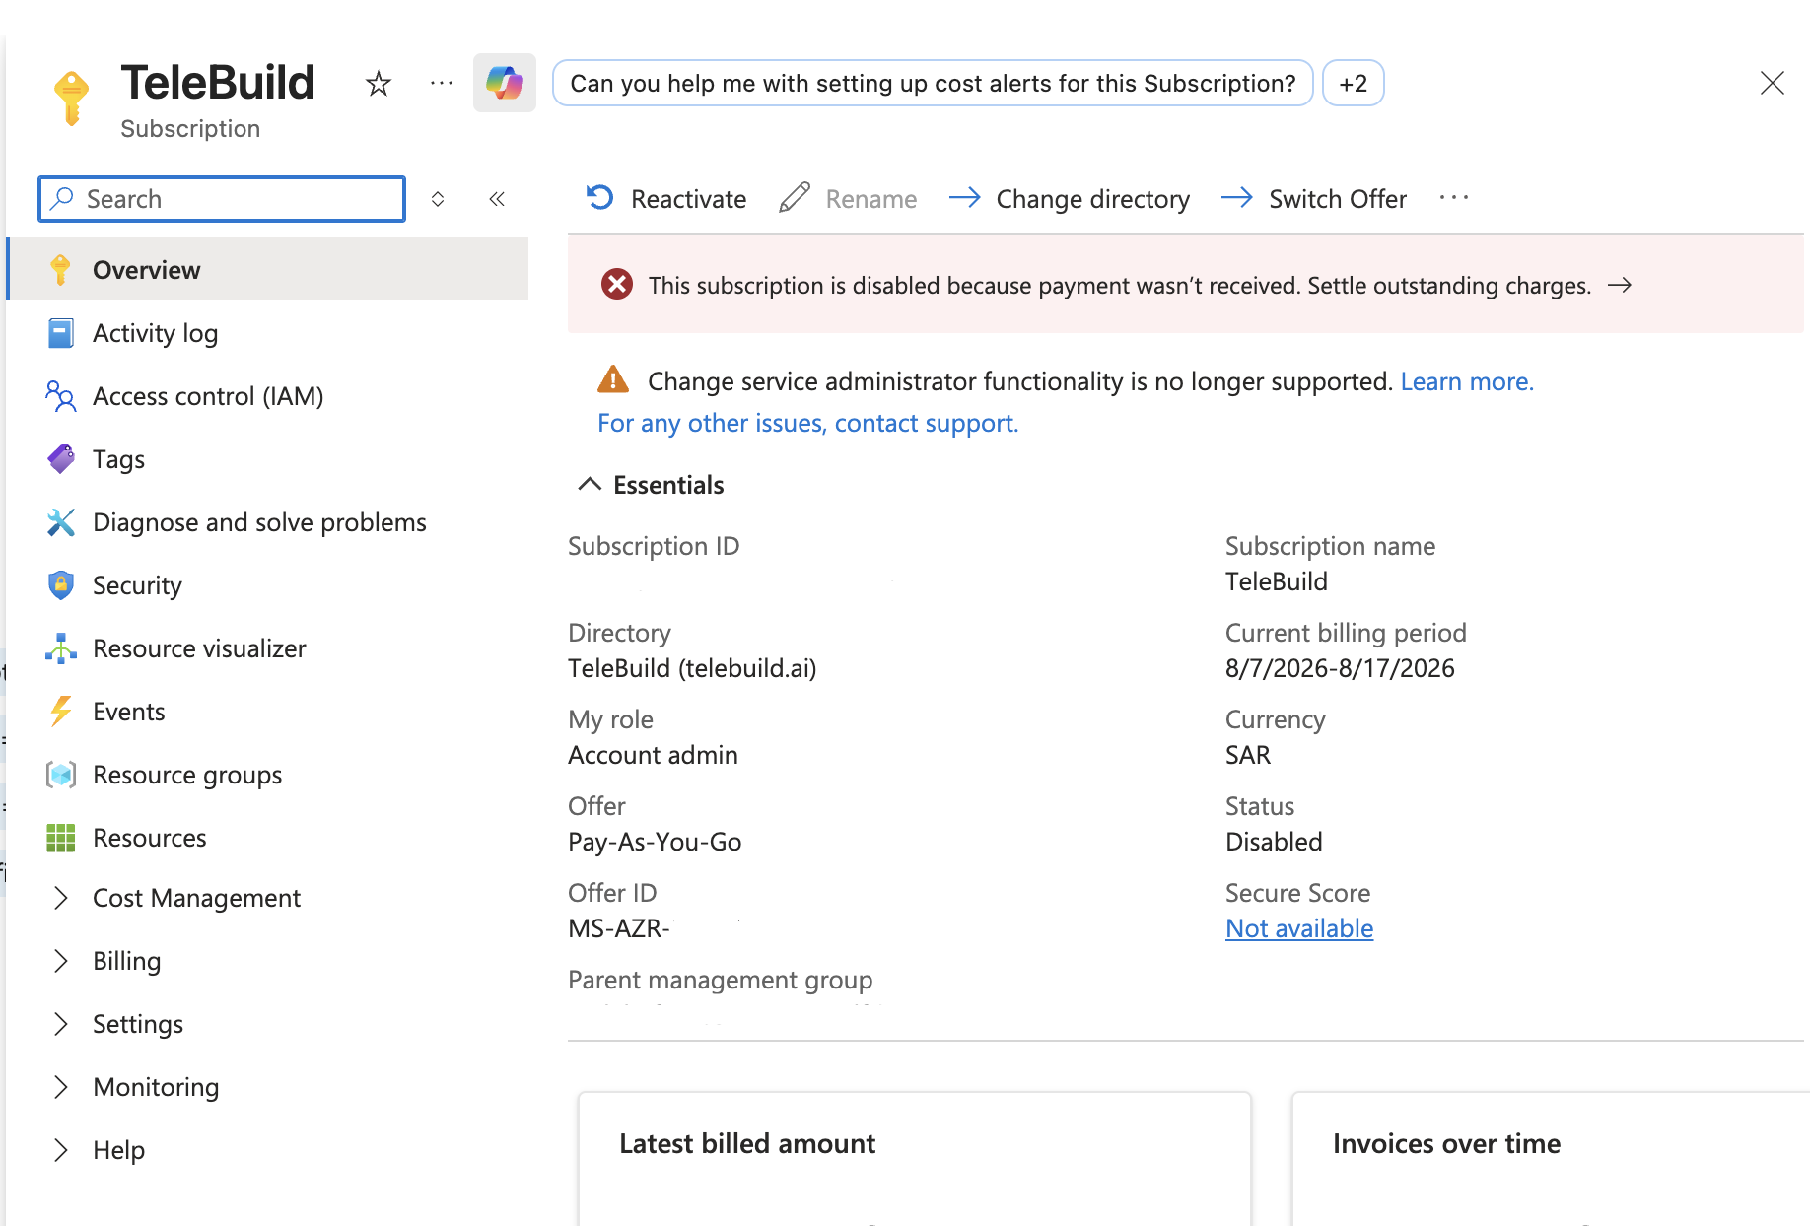The image size is (1810, 1226).
Task: Click the Resource visualizer icon
Action: 61,648
